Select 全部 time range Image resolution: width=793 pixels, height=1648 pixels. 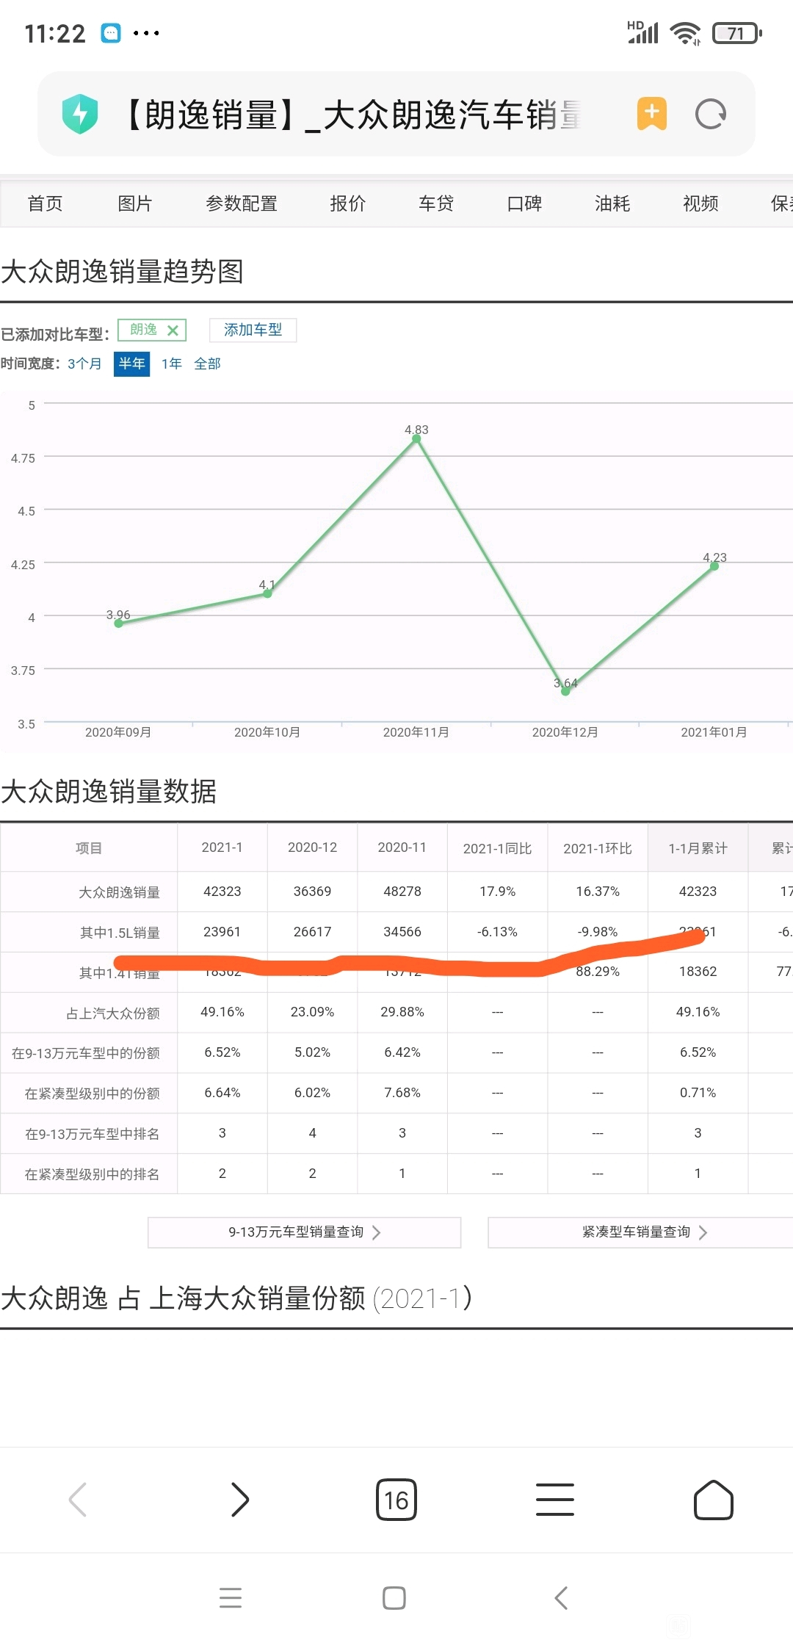[x=207, y=364]
